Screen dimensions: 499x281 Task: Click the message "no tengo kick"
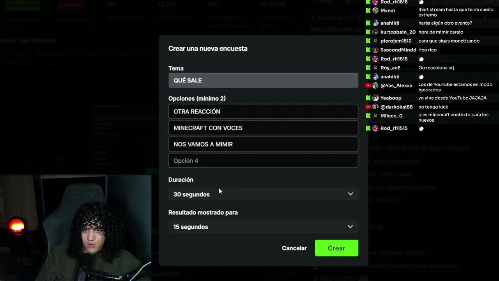433,107
